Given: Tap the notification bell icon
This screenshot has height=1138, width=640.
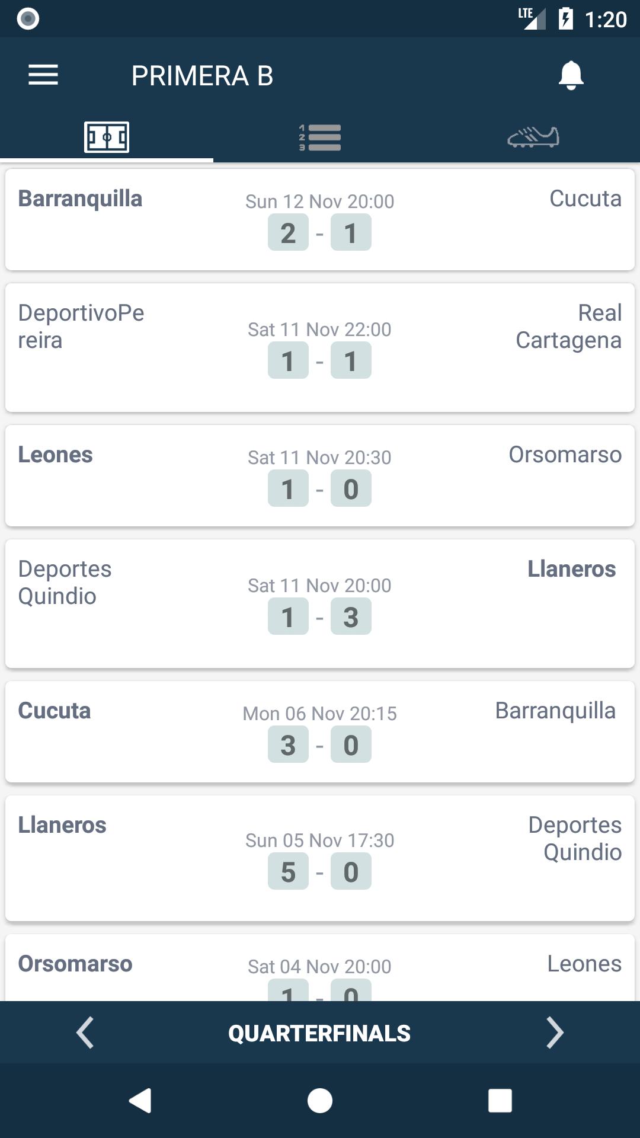Looking at the screenshot, I should [x=571, y=75].
